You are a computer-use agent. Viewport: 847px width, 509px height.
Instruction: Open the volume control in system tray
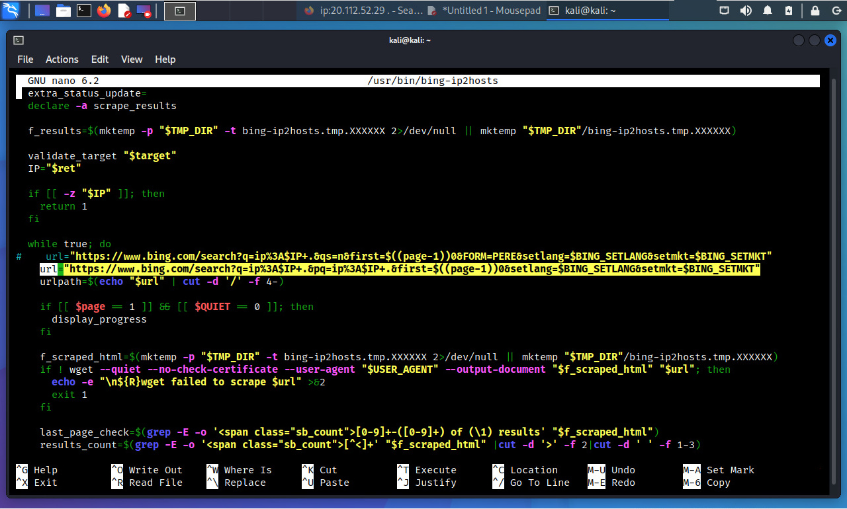[746, 10]
